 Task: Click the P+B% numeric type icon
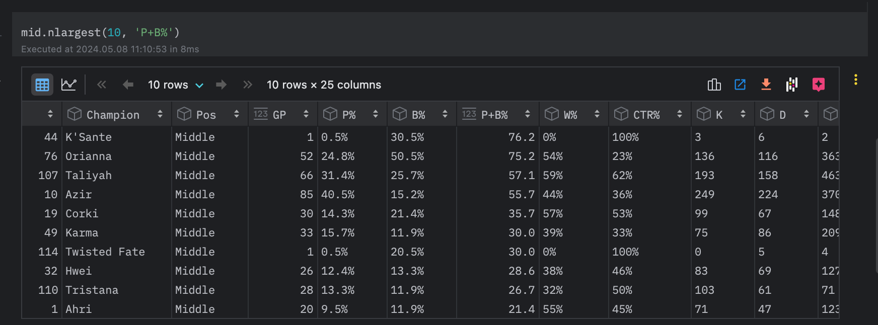469,114
